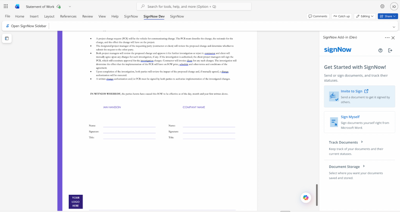Click the IAN HANSSON heading text
The width and height of the screenshot is (400, 212).
112,107
